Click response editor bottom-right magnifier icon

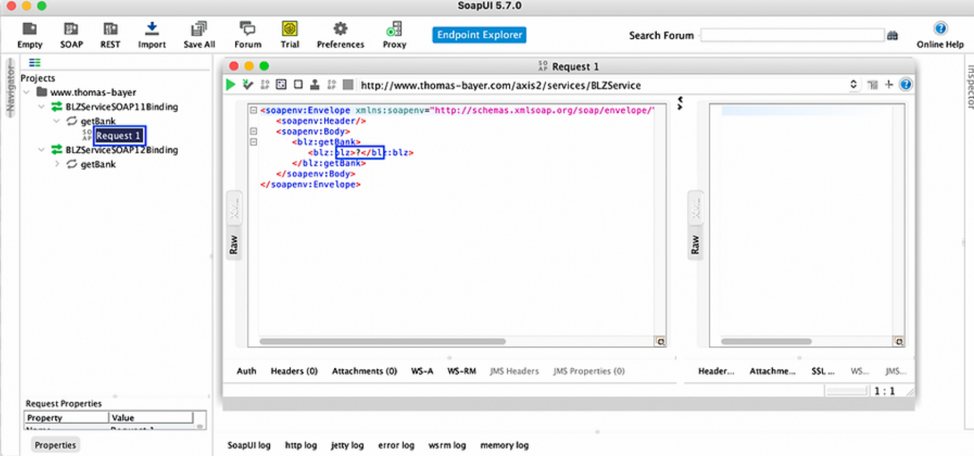(x=898, y=342)
